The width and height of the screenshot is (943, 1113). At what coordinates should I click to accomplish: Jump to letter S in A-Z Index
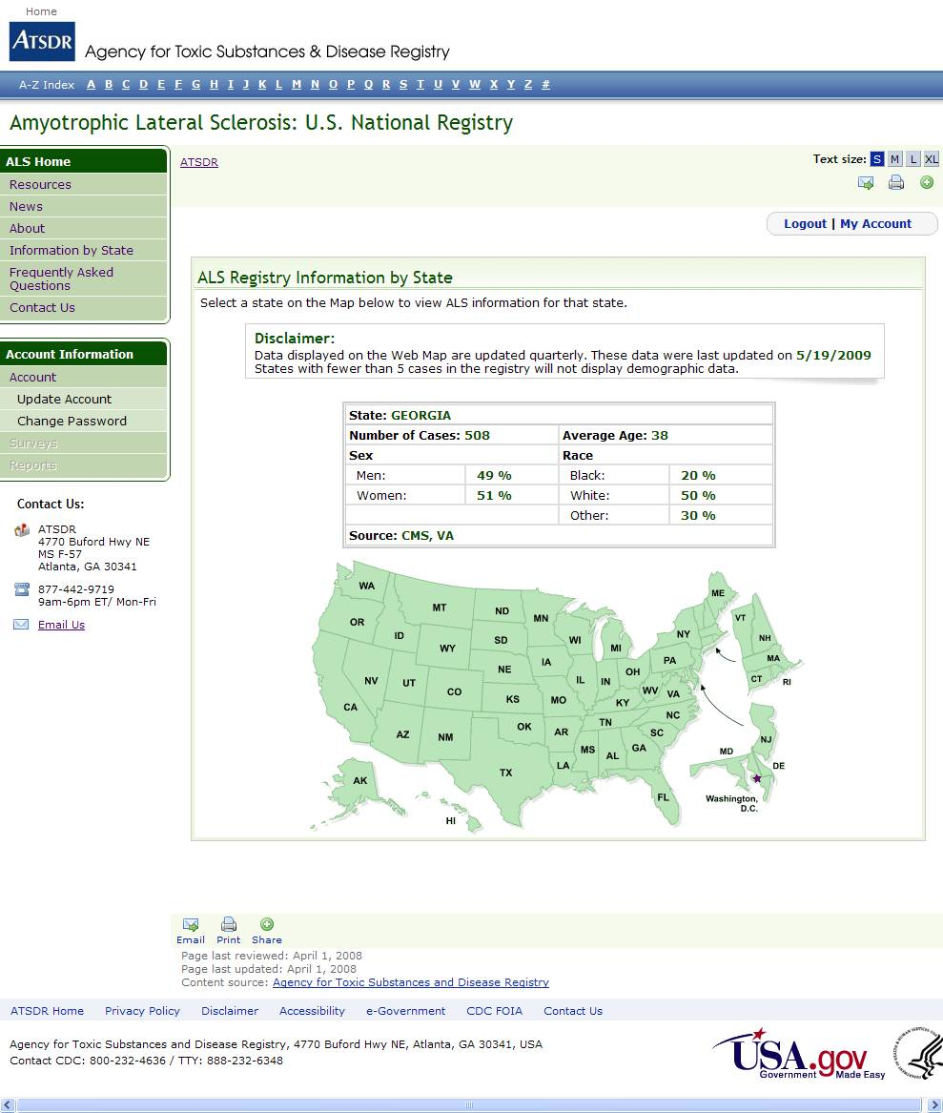[403, 85]
